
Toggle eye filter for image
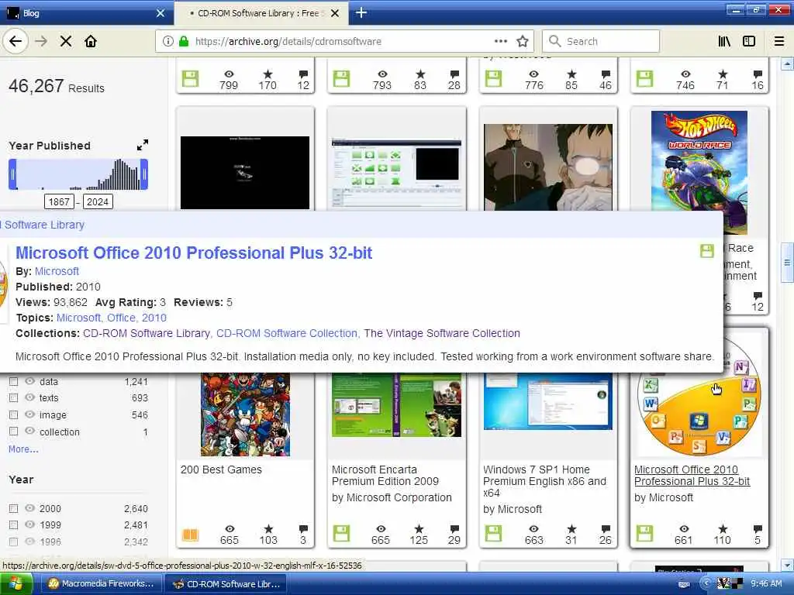tap(30, 414)
